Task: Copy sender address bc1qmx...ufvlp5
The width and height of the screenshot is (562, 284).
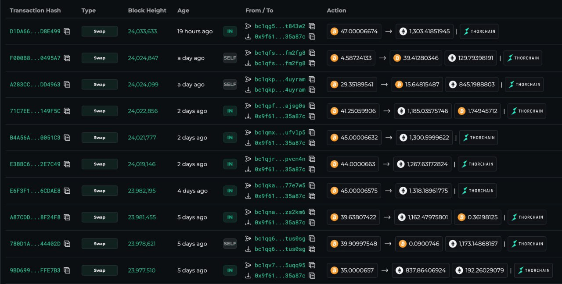Action: click(312, 132)
